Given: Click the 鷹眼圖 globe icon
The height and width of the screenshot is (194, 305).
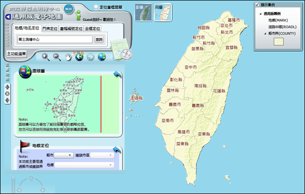Looking at the screenshot, I should coord(25,72).
